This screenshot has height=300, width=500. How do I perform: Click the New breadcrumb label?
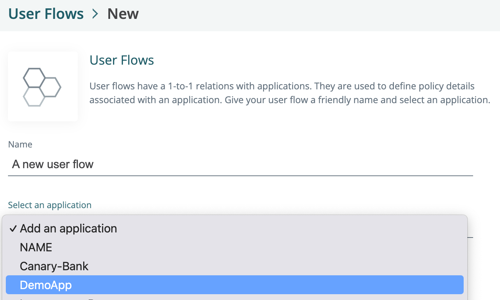click(123, 14)
